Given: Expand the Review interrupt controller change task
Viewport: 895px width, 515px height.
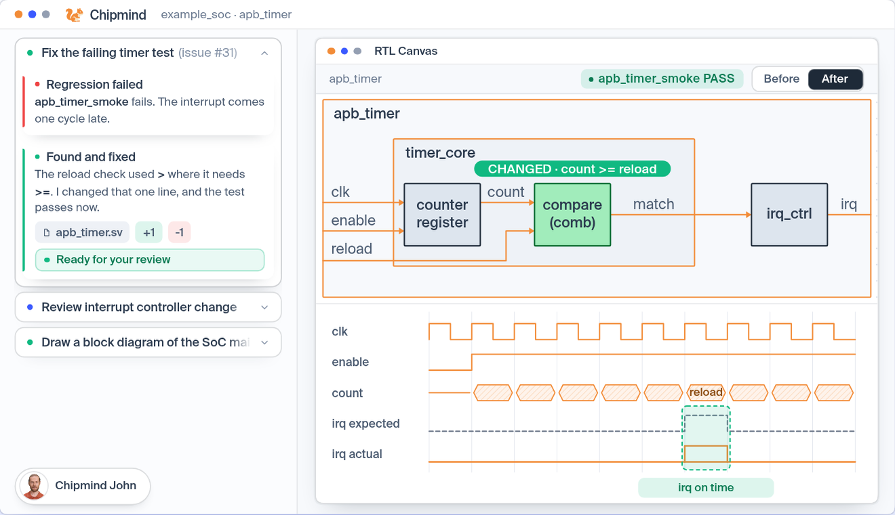Looking at the screenshot, I should (x=264, y=307).
